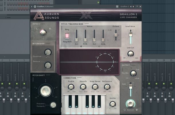This screenshot has height=115, width=175.
Task: Click the Preserve Formants knob
Action: click(53, 105)
